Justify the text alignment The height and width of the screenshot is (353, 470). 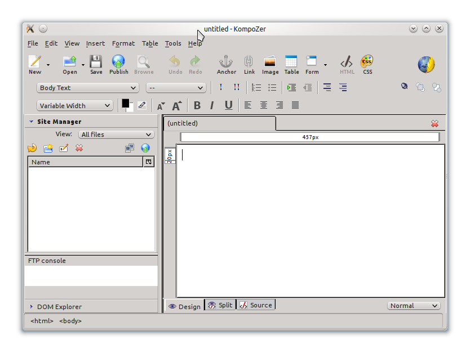295,105
